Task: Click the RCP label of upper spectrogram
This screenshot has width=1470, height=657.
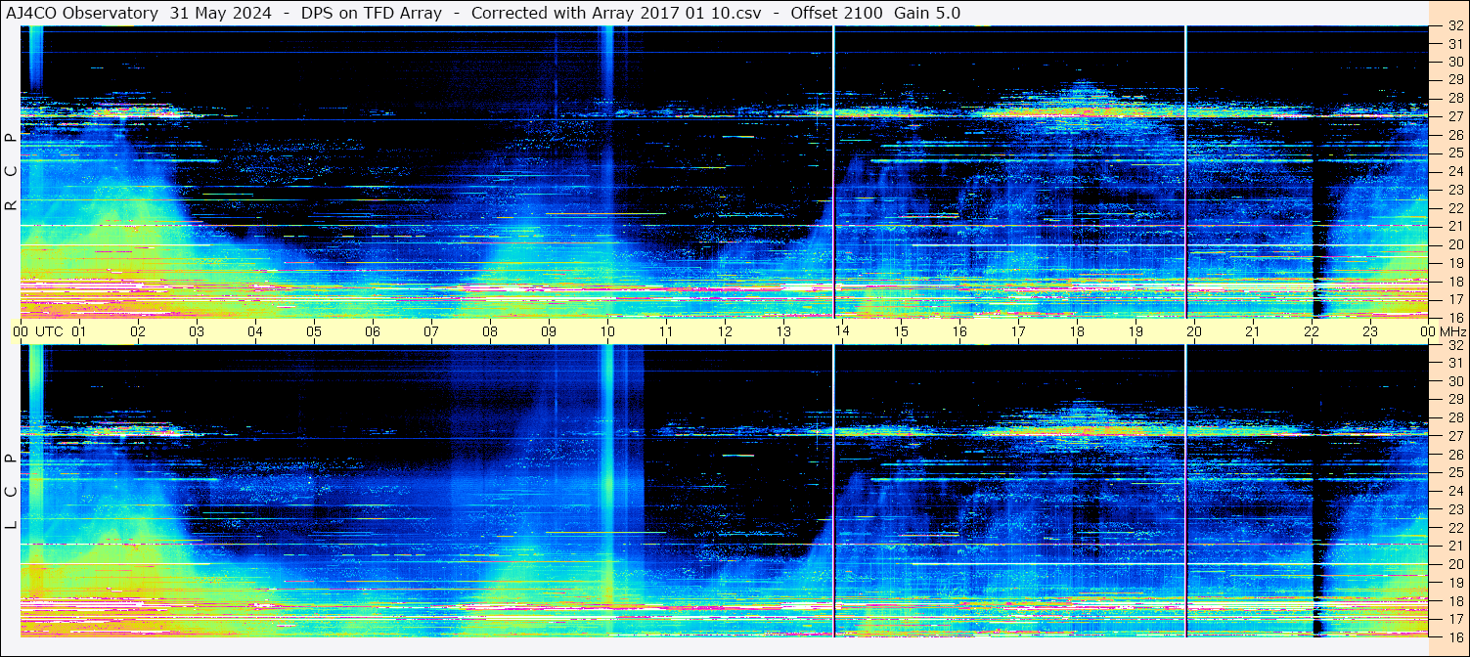Action: point(11,172)
